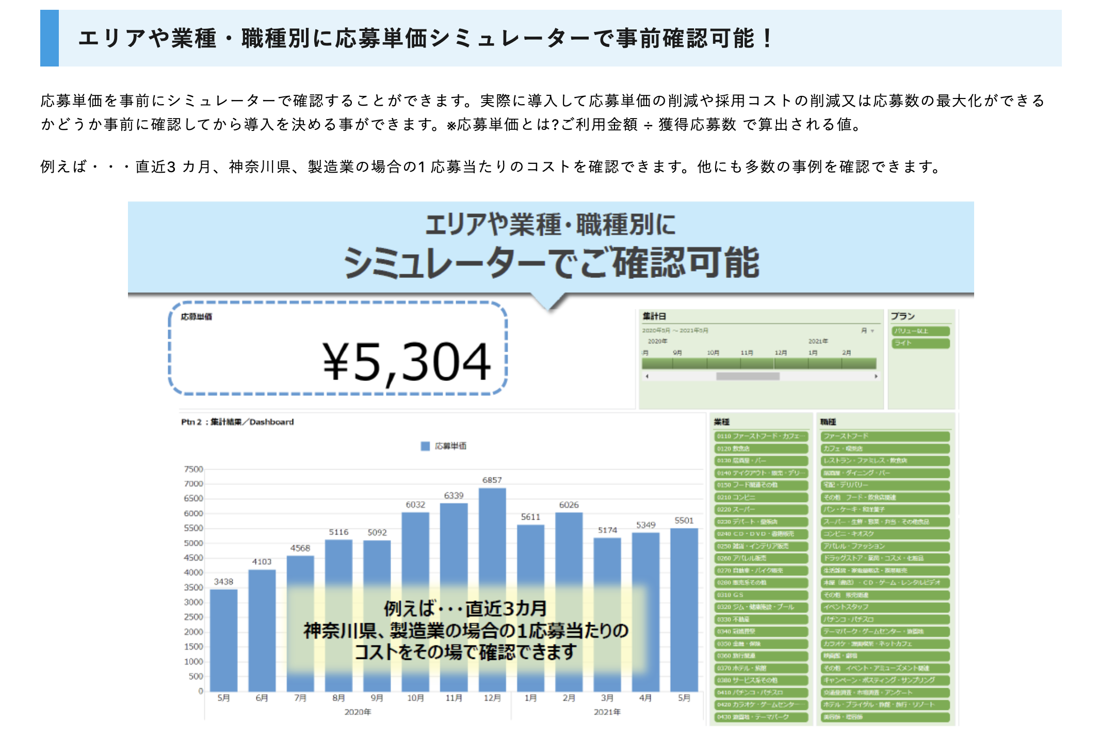The height and width of the screenshot is (730, 1099).
Task: Toggle the 0210 コンビニ industry filter
Action: [x=761, y=497]
